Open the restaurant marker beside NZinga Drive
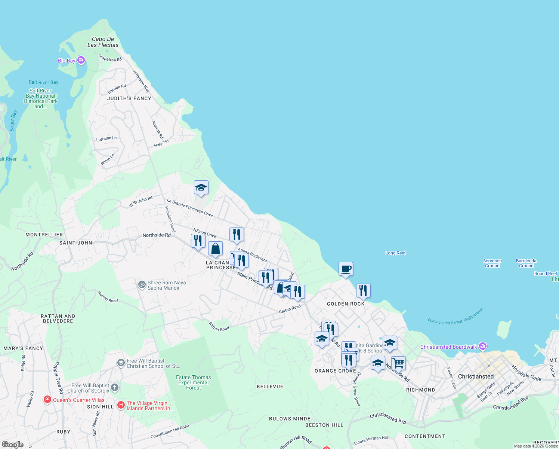 [x=237, y=235]
